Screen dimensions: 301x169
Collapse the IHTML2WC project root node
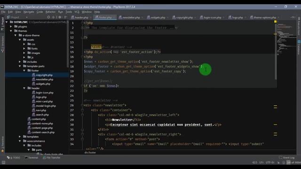7,22
